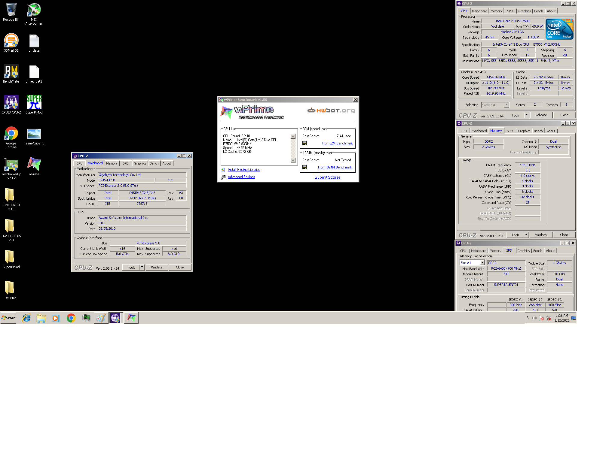Click the HWBOT.org logo in wPrime
This screenshot has width=606, height=454.
[x=331, y=110]
